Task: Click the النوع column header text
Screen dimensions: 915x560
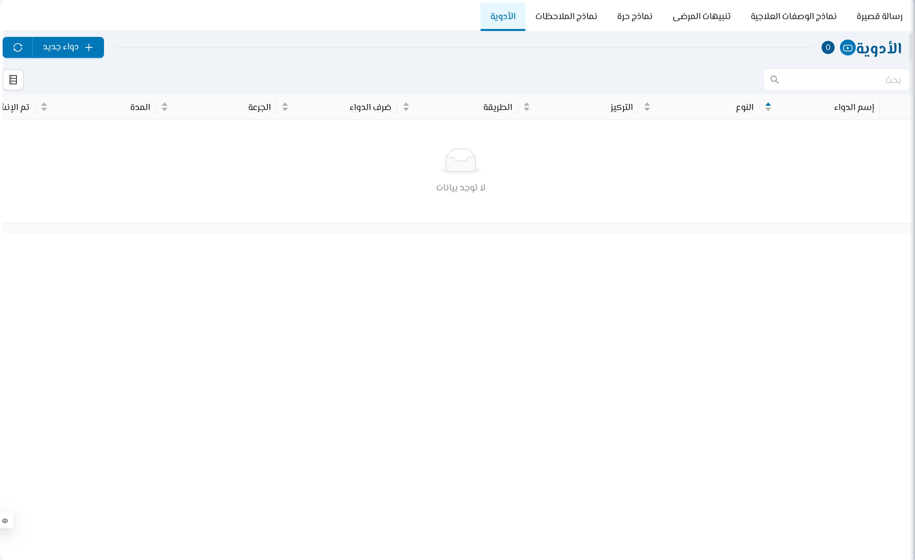Action: point(745,107)
